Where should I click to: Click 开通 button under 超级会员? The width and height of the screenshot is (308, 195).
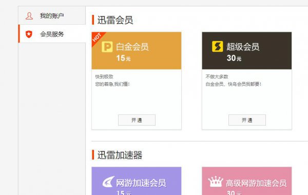click(247, 120)
